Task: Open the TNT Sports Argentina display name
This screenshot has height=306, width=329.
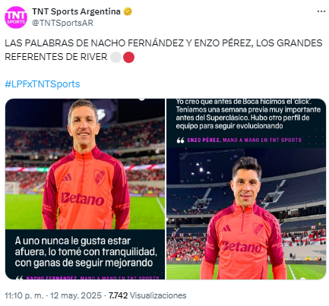Action: (76, 11)
